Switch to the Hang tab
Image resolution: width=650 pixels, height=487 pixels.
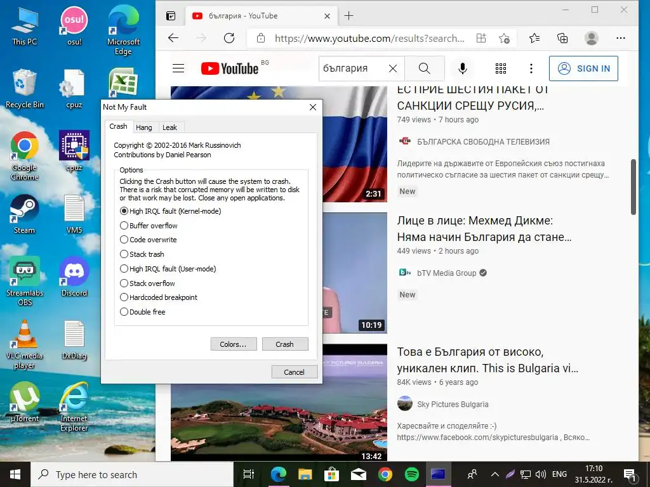[144, 127]
